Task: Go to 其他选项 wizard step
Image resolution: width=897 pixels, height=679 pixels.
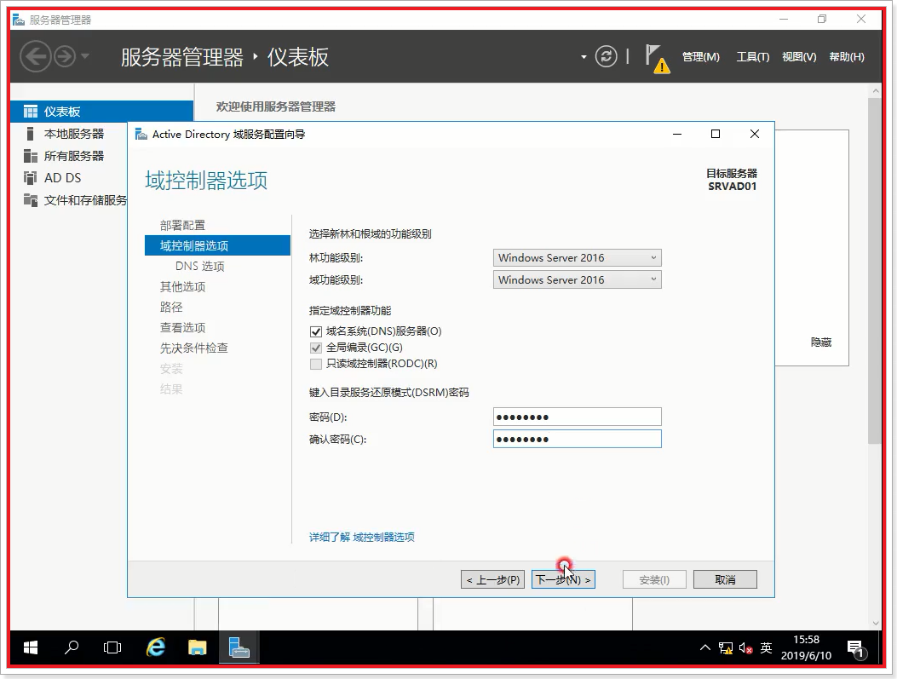Action: [182, 286]
